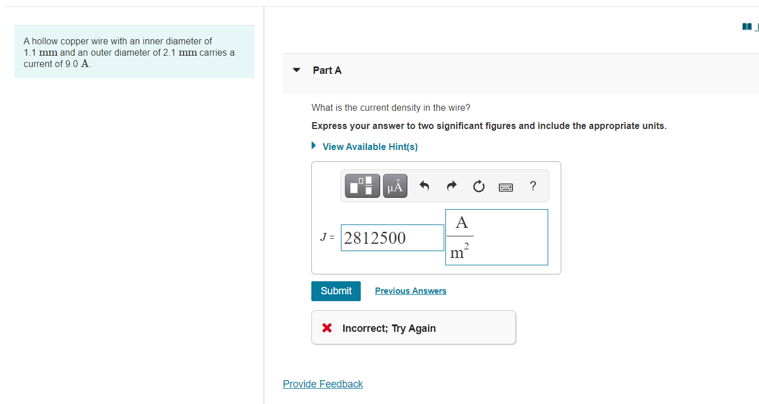Redo entry with forward arrow
This screenshot has height=404, width=759.
click(x=452, y=186)
